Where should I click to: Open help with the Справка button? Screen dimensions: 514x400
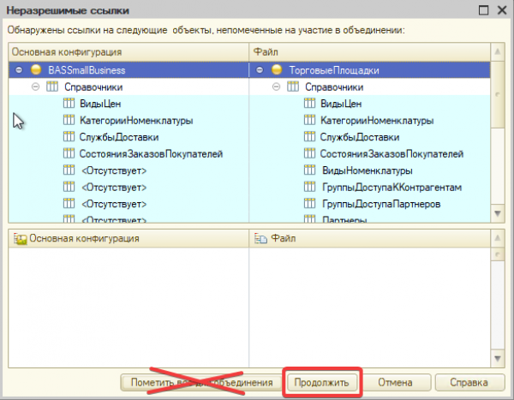pyautogui.click(x=469, y=382)
